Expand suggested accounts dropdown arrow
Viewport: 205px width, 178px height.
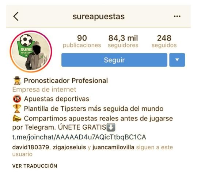click(x=177, y=60)
